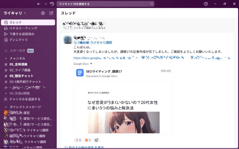239x149 pixels.
Task: Show 11 件のその他の返信
Action: pos(84,147)
